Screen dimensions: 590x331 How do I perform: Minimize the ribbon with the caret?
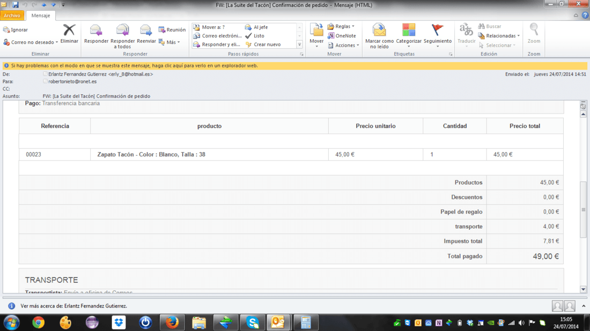coord(576,16)
